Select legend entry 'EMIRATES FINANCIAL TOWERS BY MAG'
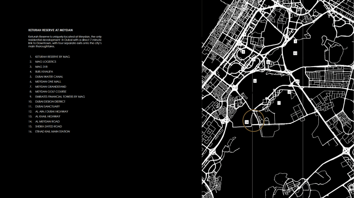The image size is (354, 198). (60, 96)
